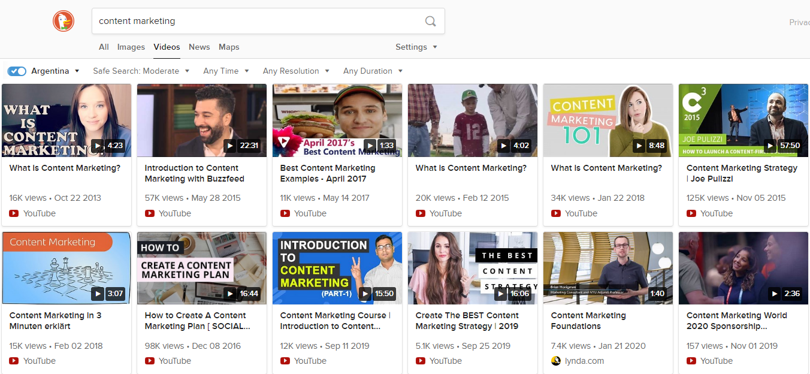This screenshot has height=374, width=810.
Task: Open the Any Duration filter dropdown
Action: pos(373,71)
